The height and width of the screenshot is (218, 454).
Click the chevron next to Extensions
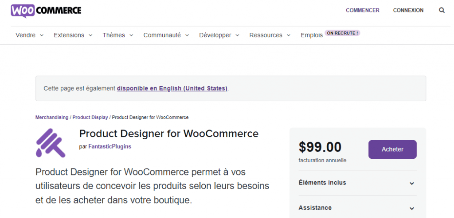[x=90, y=35]
